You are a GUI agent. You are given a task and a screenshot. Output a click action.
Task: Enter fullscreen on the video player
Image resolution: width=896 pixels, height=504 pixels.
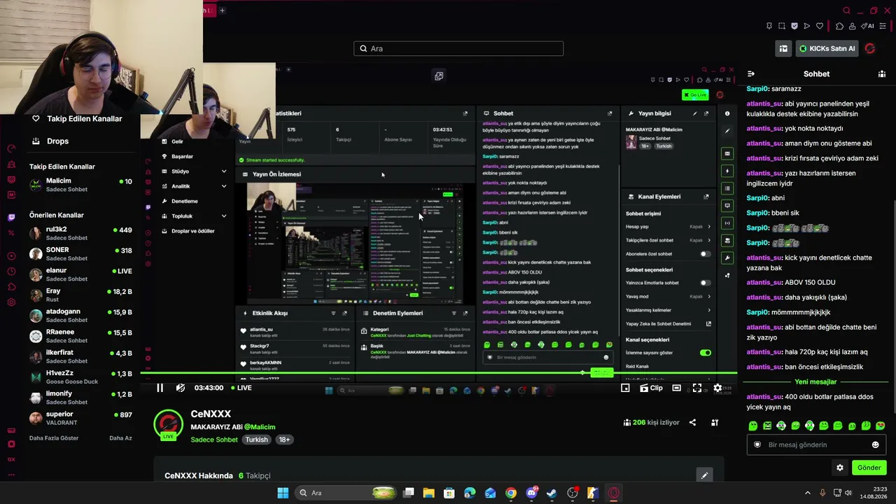pos(697,388)
